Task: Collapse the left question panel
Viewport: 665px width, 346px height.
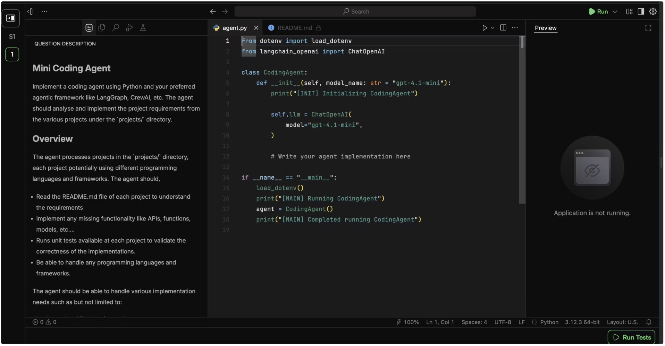Action: point(30,11)
